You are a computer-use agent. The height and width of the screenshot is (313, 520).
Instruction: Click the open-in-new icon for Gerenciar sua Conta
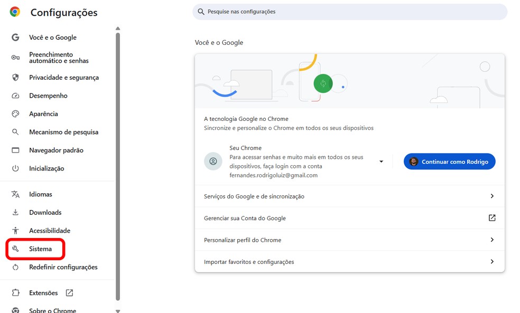pos(492,217)
